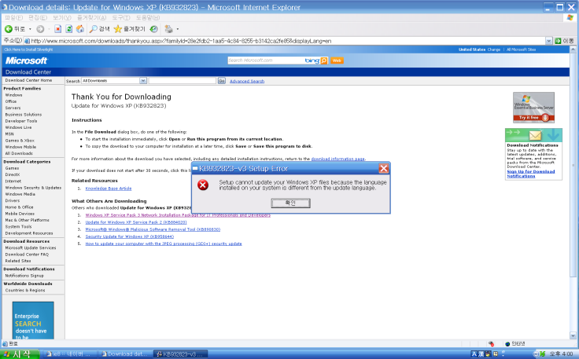Open the 즐겨찾기(A) menu
Screen dimensions: 579x359
click(91, 17)
